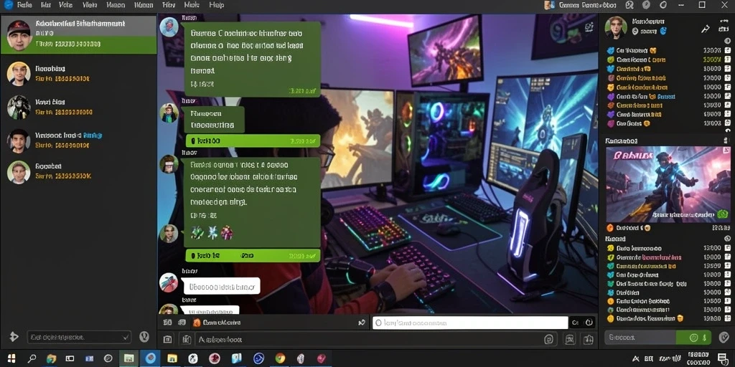735x367 pixels.
Task: Open the game artwork thumbnail in the right panel
Action: (668, 184)
